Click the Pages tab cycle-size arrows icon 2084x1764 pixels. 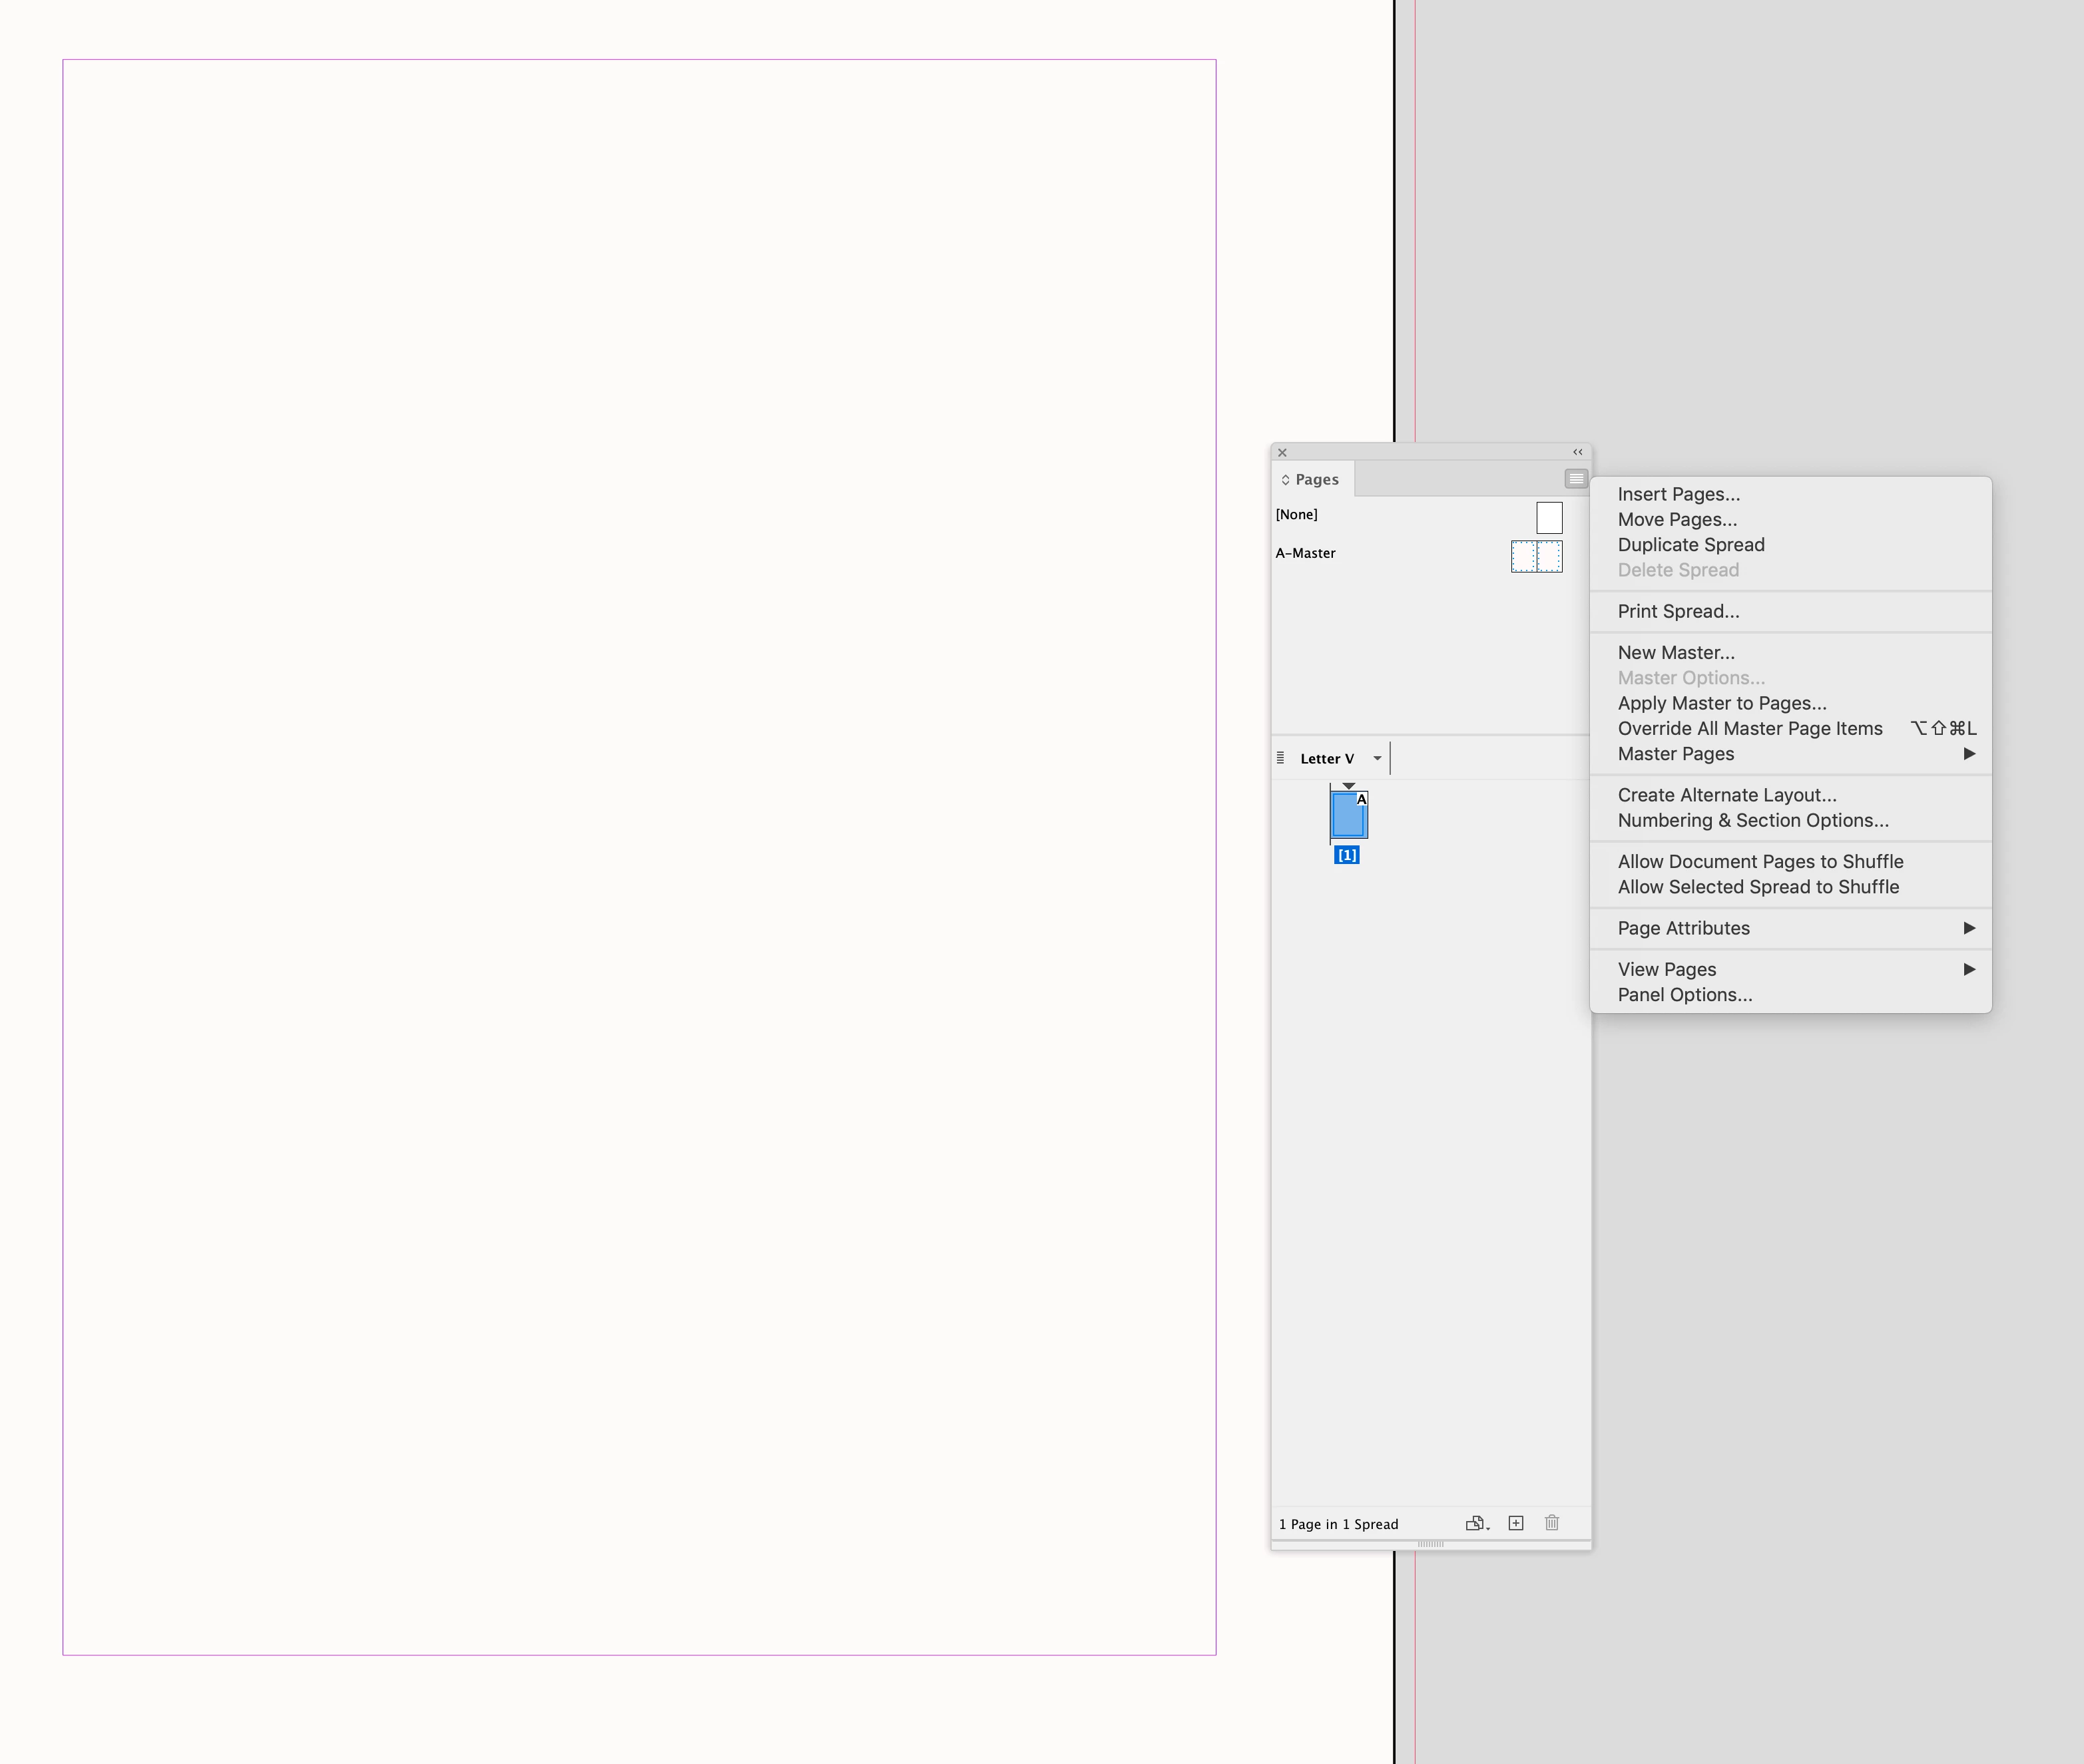(1285, 480)
